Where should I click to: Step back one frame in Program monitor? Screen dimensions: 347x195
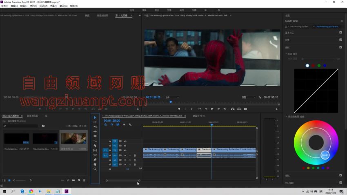[x=206, y=109]
